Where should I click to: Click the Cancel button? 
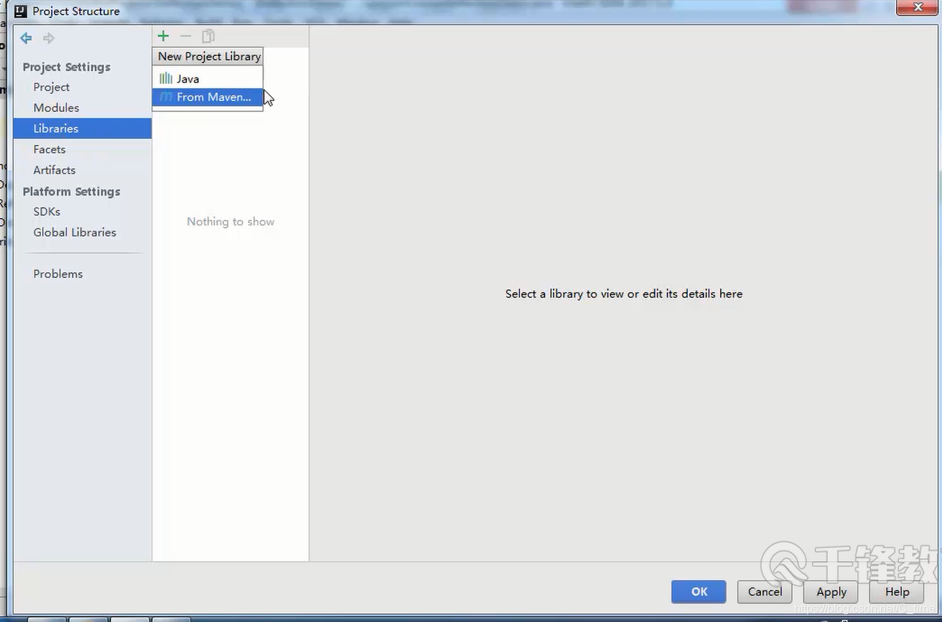765,592
